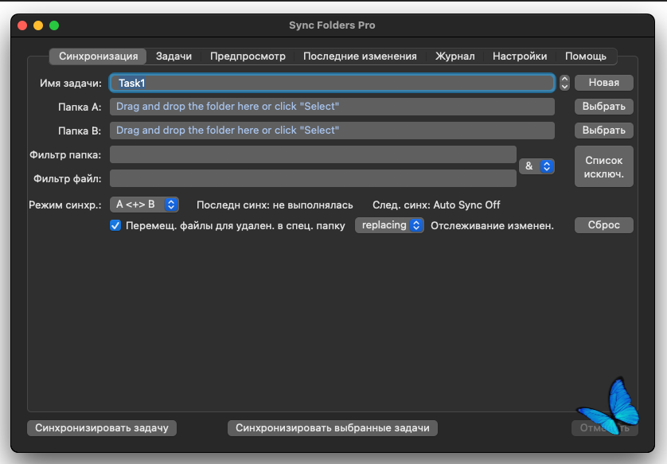Click the Папка A path field
The height and width of the screenshot is (464, 667).
pos(332,107)
